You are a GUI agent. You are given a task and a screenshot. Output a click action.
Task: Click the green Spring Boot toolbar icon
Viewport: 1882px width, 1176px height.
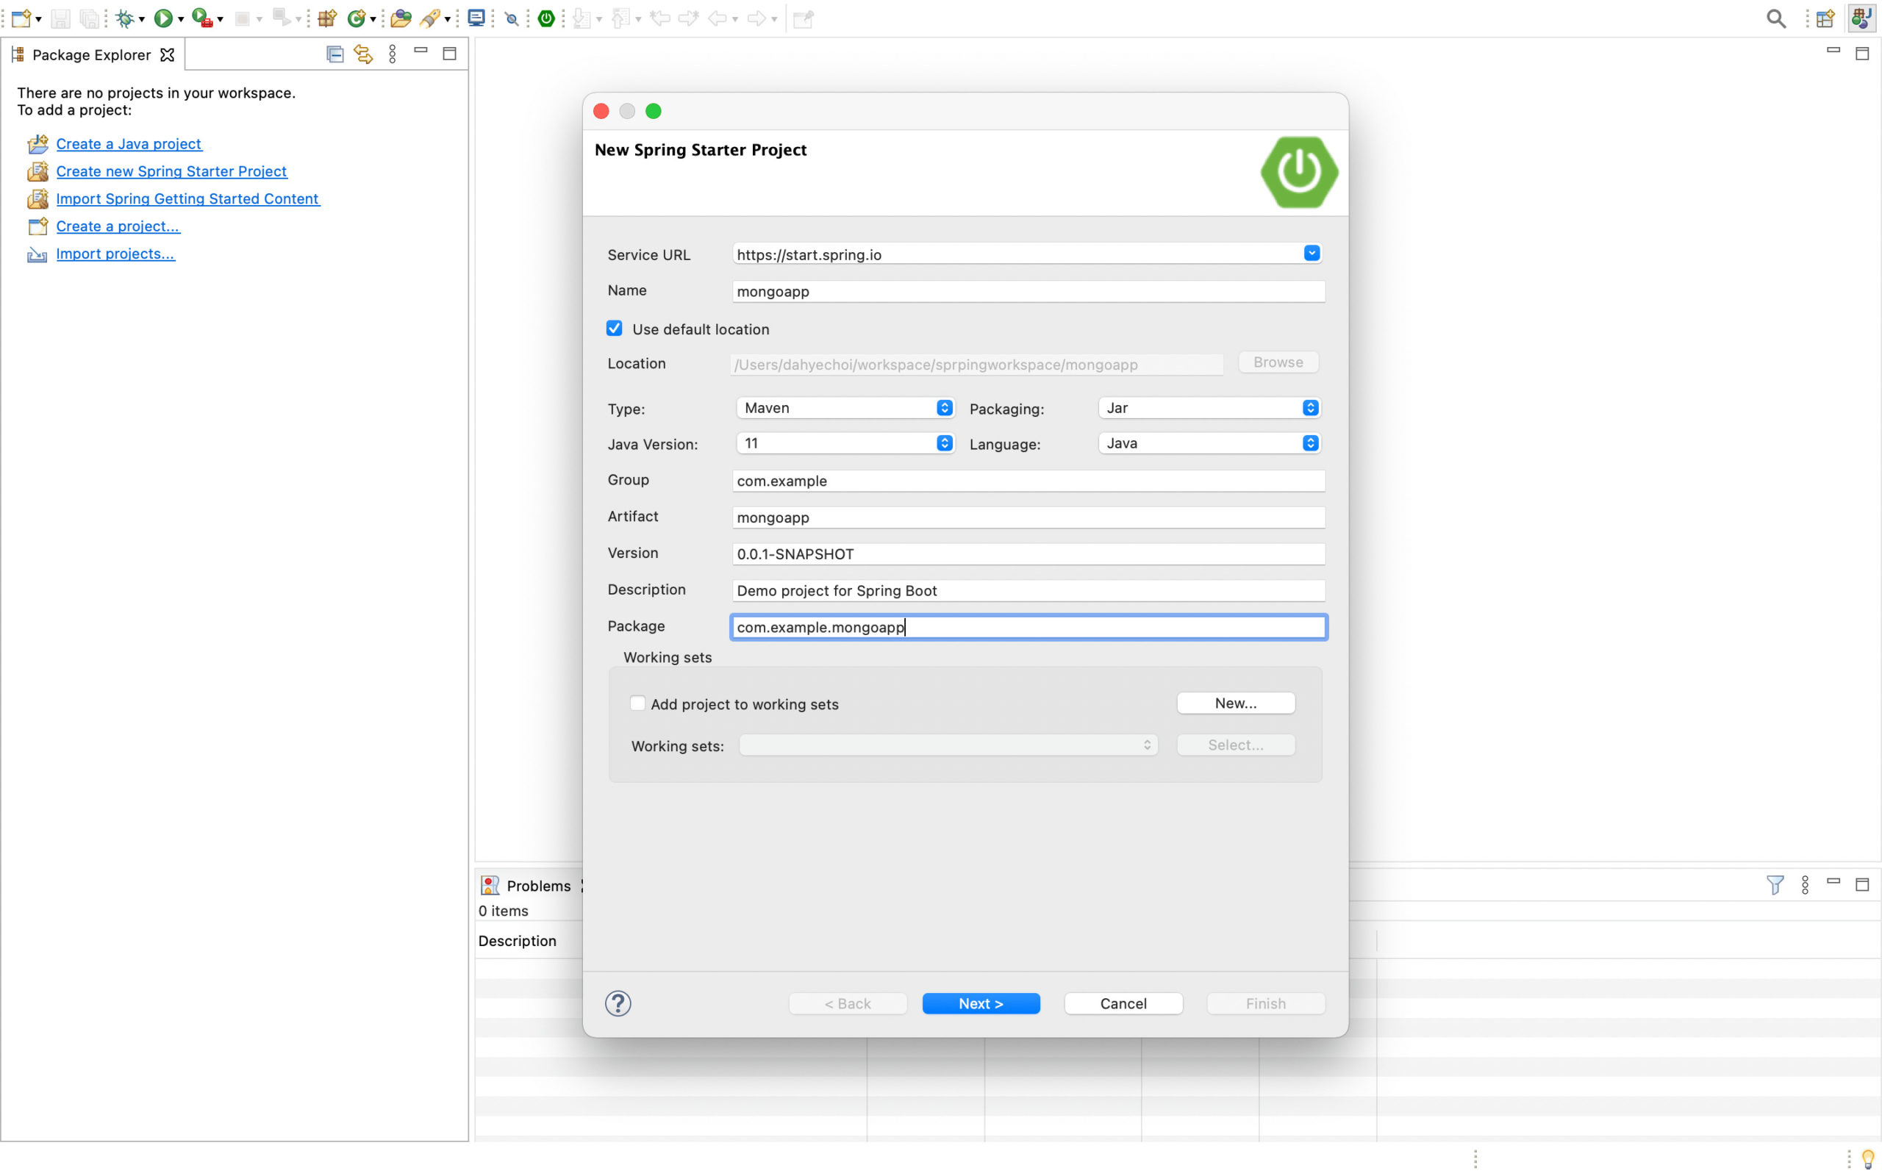pyautogui.click(x=547, y=18)
